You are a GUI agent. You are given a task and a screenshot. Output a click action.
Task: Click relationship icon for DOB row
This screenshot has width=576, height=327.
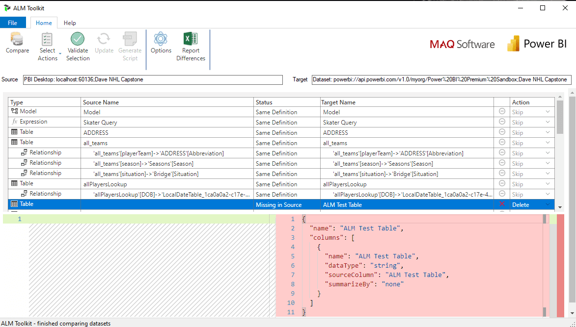coord(24,194)
